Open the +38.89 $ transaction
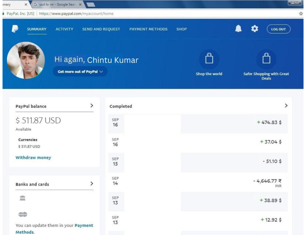The height and width of the screenshot is (235, 306). tap(198, 202)
